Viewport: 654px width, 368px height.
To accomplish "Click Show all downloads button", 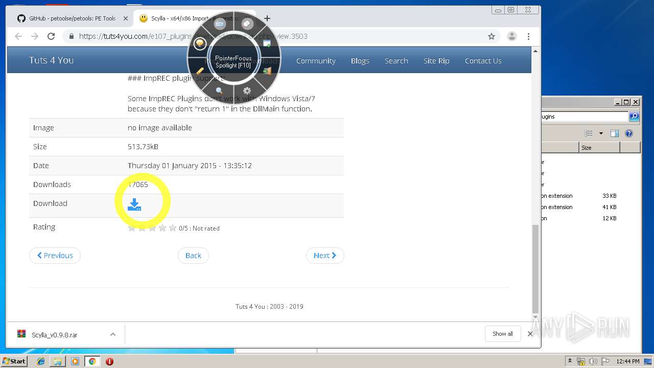I will tap(503, 334).
